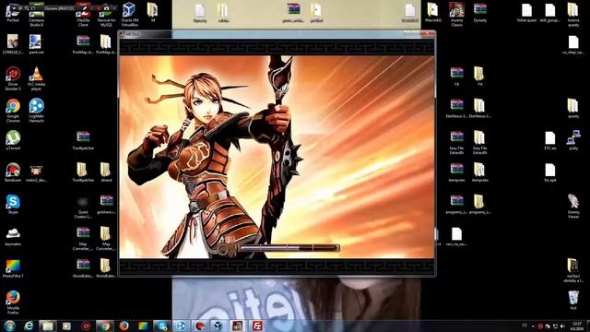
Task: Open Windows Media Player taskbar icon
Action: 66,326
